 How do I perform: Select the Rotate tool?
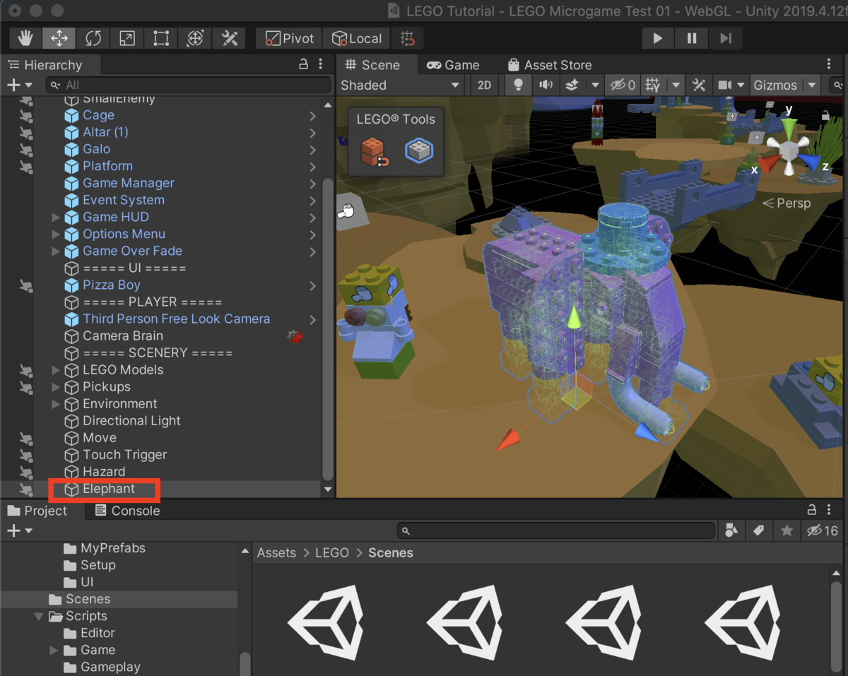click(93, 38)
